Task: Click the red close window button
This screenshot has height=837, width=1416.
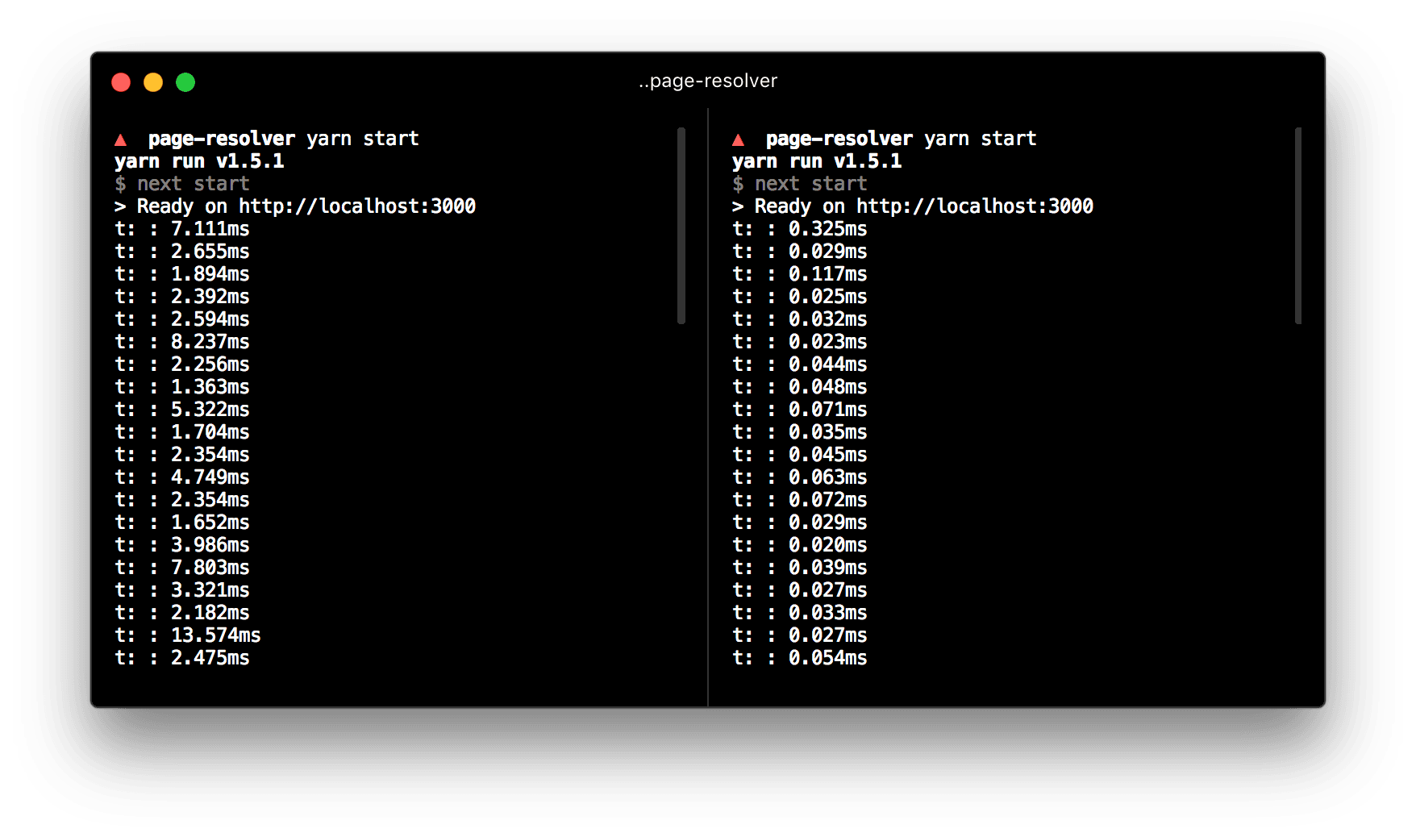Action: pyautogui.click(x=121, y=82)
